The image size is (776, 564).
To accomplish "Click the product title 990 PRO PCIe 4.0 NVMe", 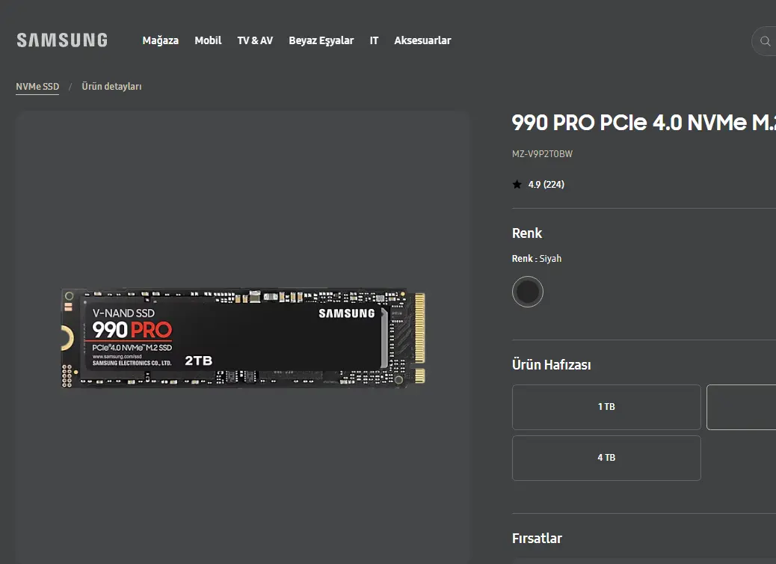I will pyautogui.click(x=644, y=123).
